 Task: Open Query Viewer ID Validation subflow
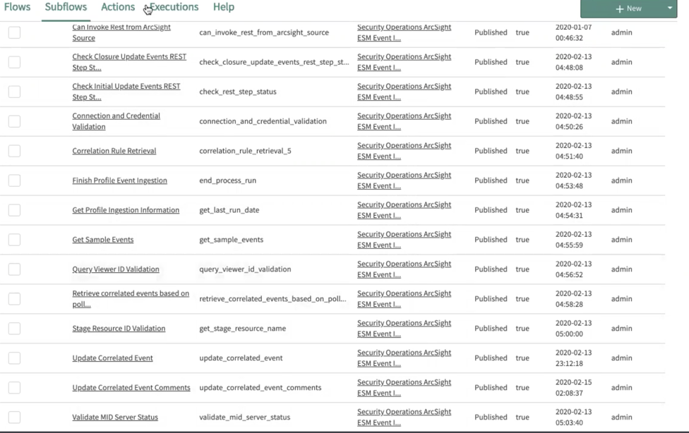pyautogui.click(x=116, y=269)
